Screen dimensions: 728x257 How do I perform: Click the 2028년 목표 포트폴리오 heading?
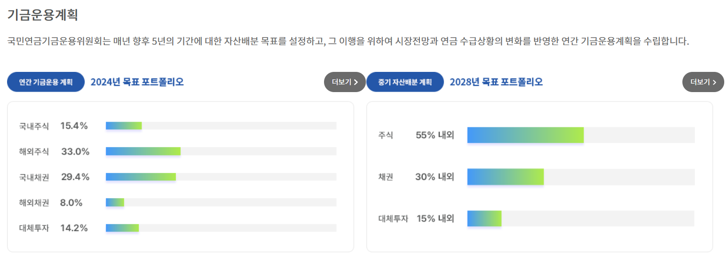coord(496,82)
